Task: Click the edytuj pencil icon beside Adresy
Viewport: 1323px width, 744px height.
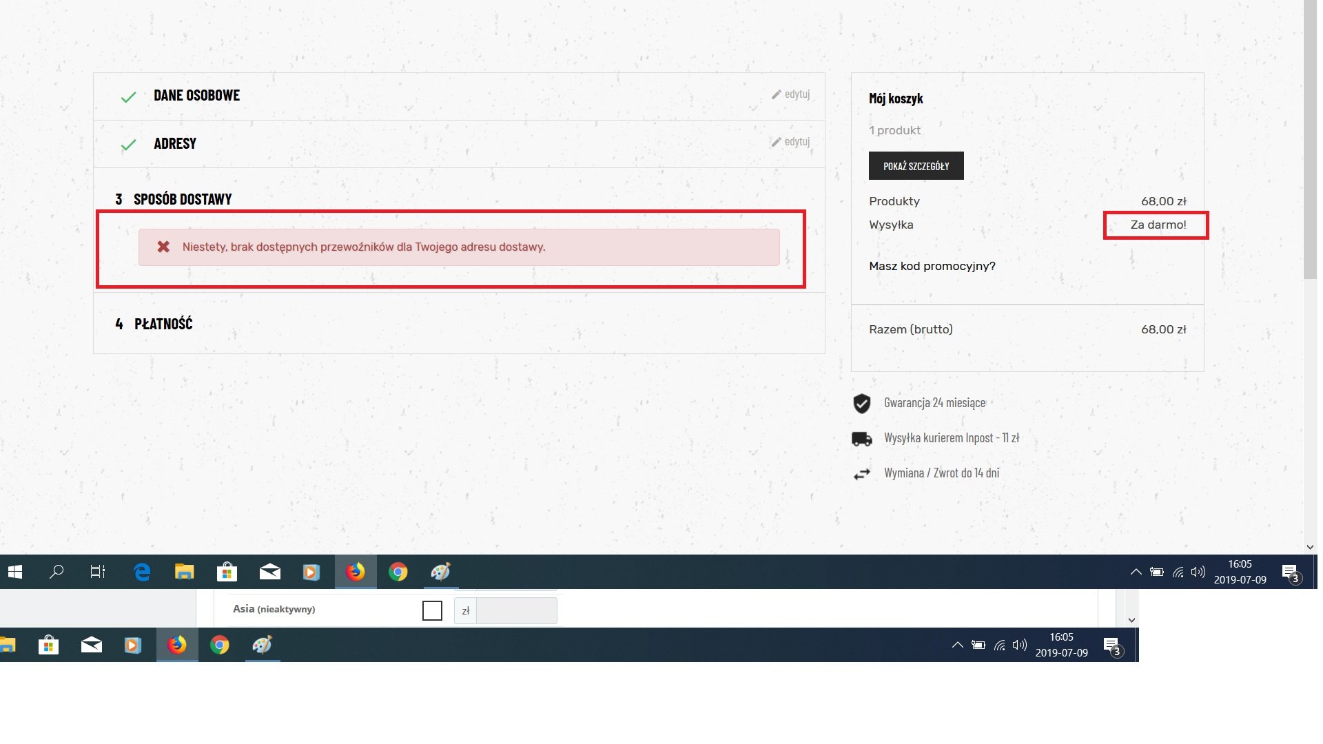Action: [777, 142]
